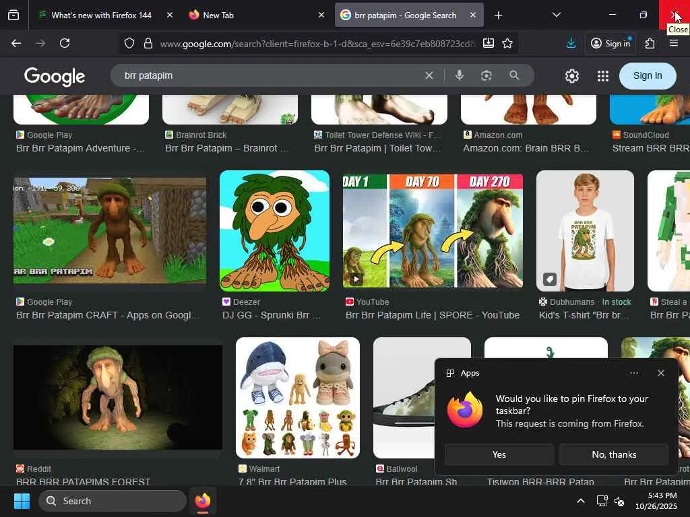Show site security padlock info
Image resolution: width=690 pixels, height=517 pixels.
(x=148, y=43)
